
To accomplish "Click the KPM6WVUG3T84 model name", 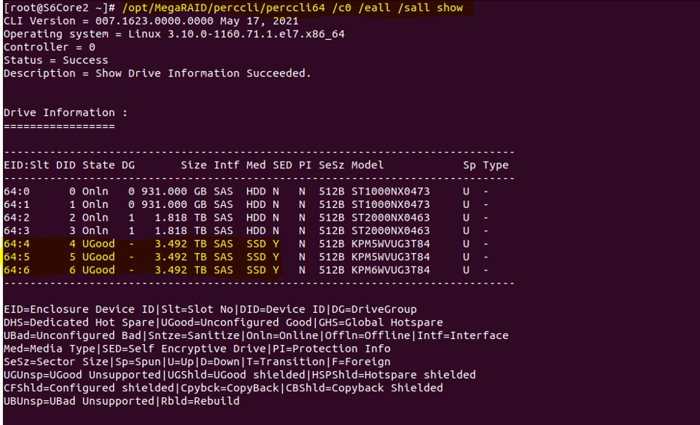I will 390,270.
